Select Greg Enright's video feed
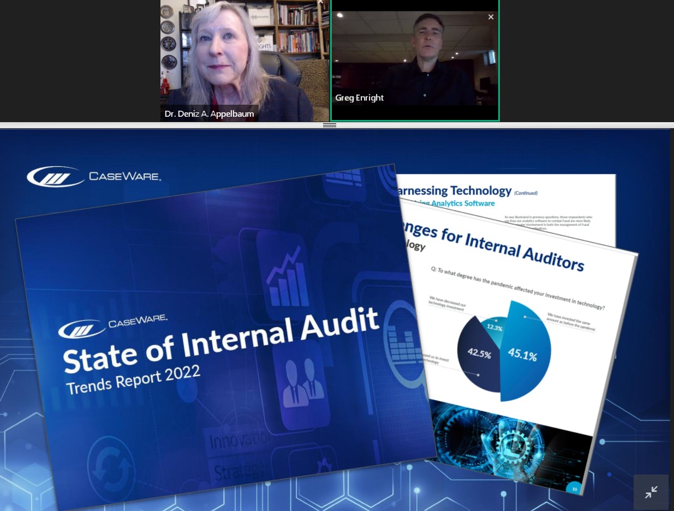Screen dimensions: 674x511 click(415, 60)
